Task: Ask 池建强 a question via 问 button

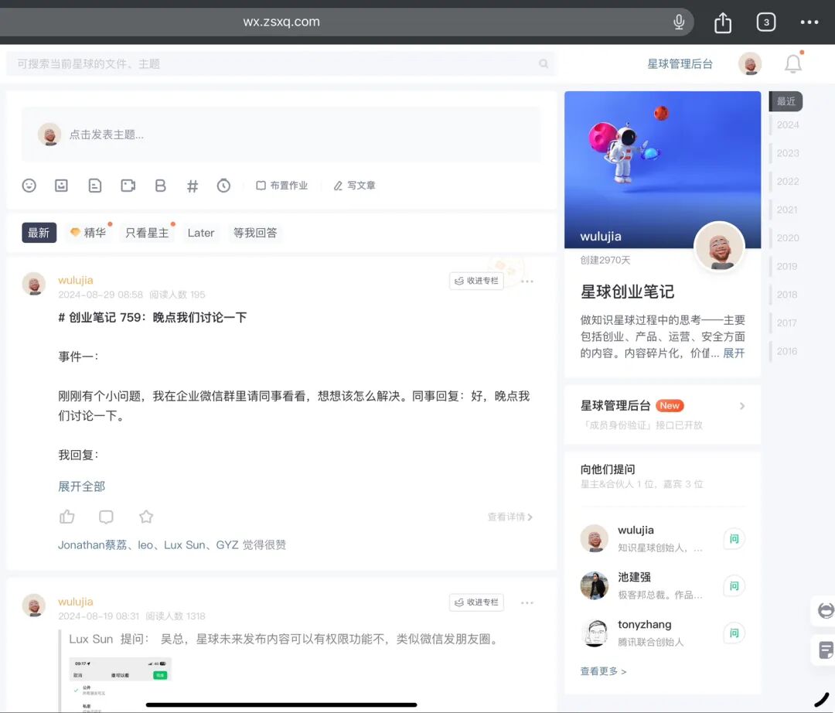Action: click(734, 585)
